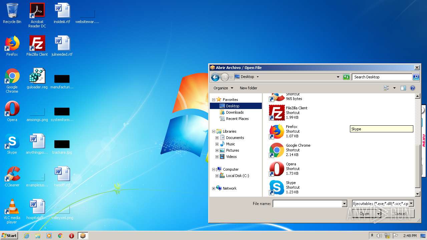Select the insideiii.rtf desktop file

tap(62, 13)
